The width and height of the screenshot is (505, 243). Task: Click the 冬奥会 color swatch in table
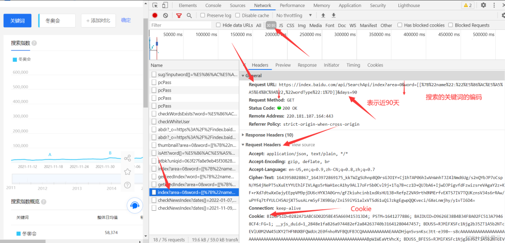pos(19,234)
